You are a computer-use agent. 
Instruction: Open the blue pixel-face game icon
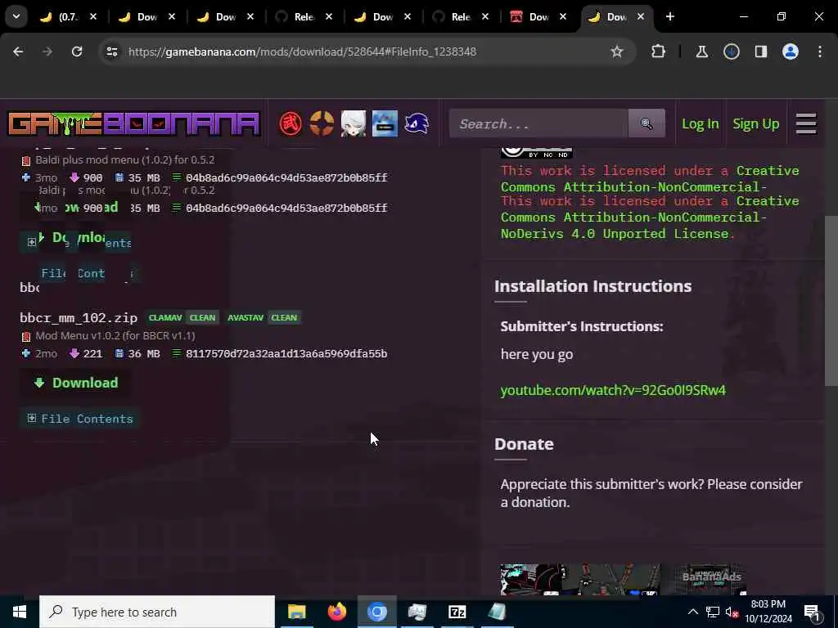pos(385,124)
